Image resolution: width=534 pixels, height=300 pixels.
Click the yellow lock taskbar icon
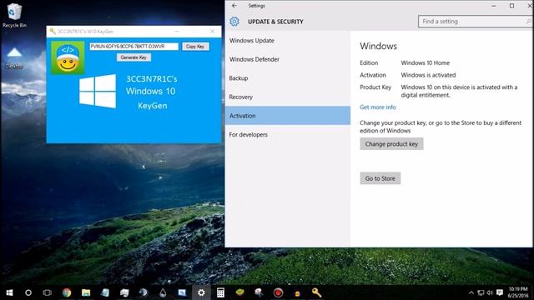click(297, 292)
